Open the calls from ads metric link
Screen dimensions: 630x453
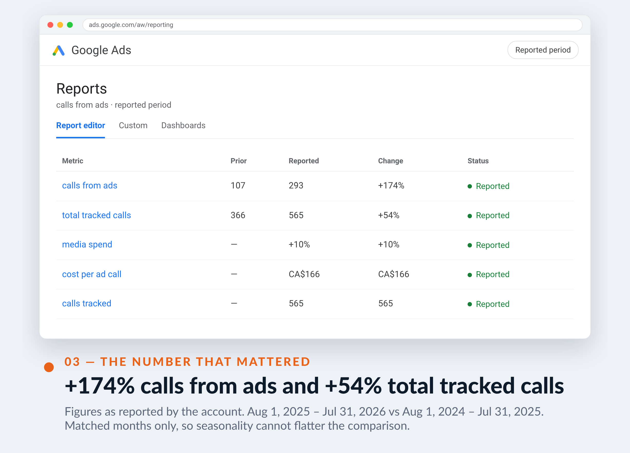pyautogui.click(x=90, y=185)
